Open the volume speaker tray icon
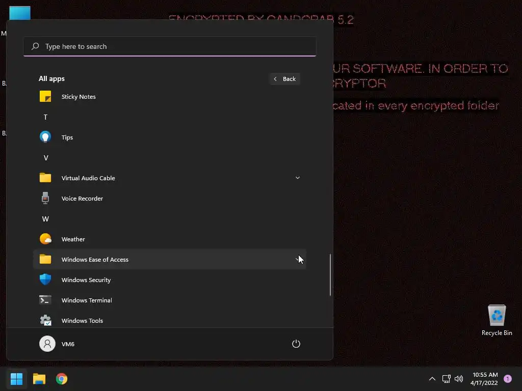This screenshot has height=391, width=522. 459,379
